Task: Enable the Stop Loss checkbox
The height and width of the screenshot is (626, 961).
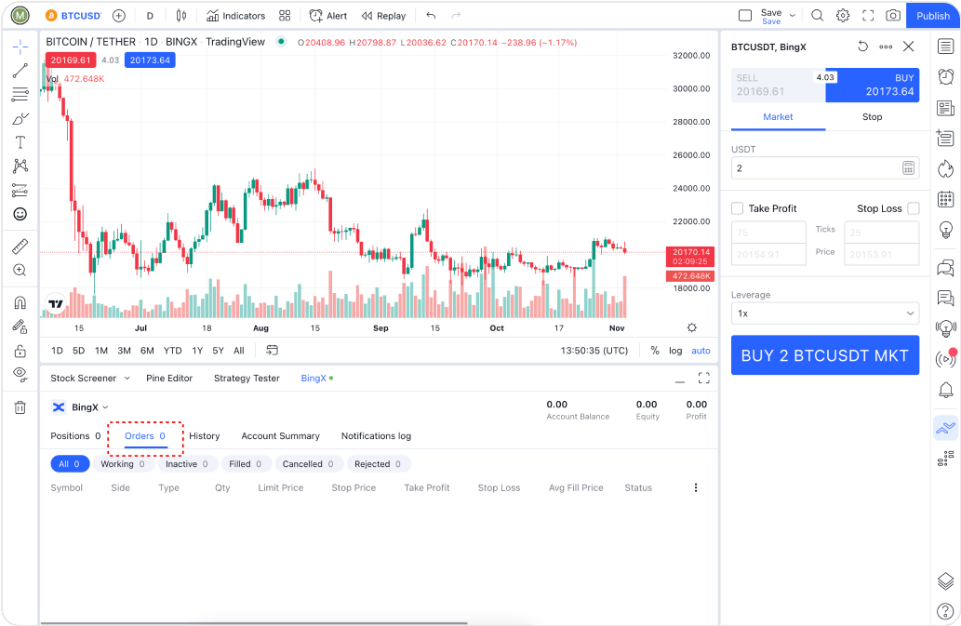Action: 913,208
